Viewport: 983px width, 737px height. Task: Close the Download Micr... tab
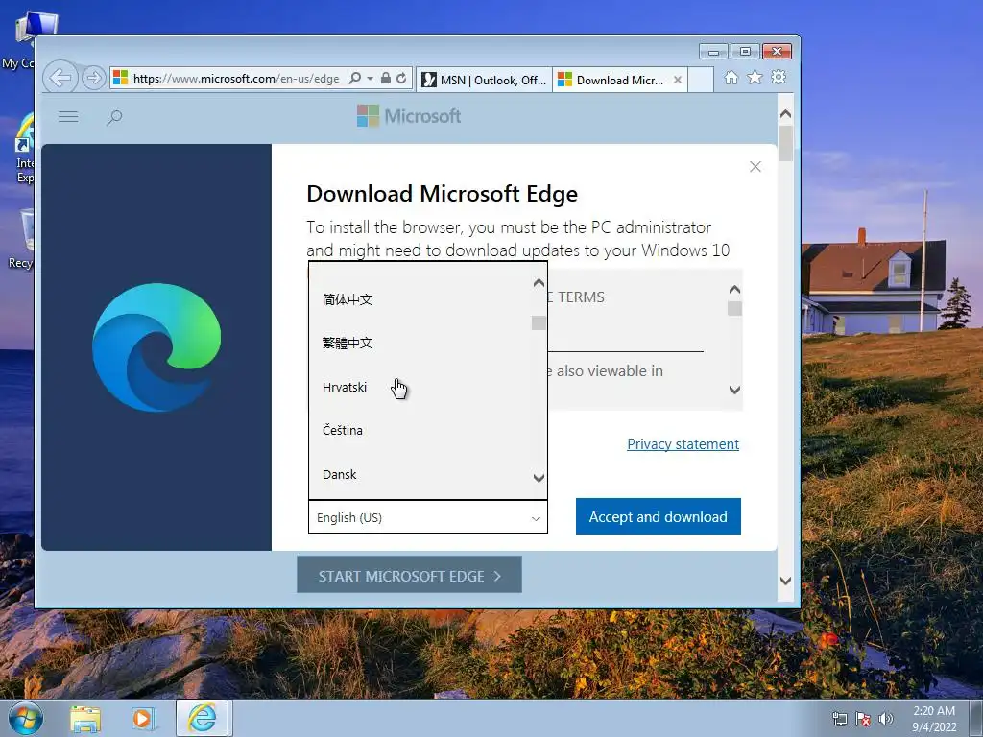pyautogui.click(x=678, y=80)
